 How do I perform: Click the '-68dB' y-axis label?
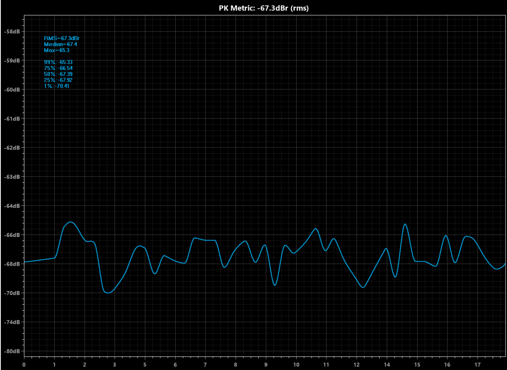click(x=12, y=264)
